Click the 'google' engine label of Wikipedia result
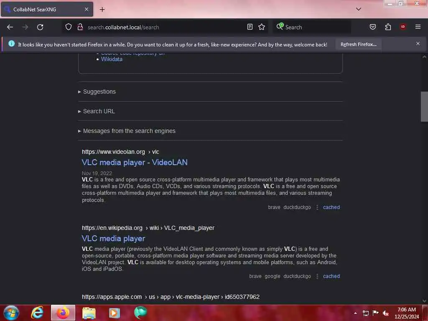 [273, 276]
